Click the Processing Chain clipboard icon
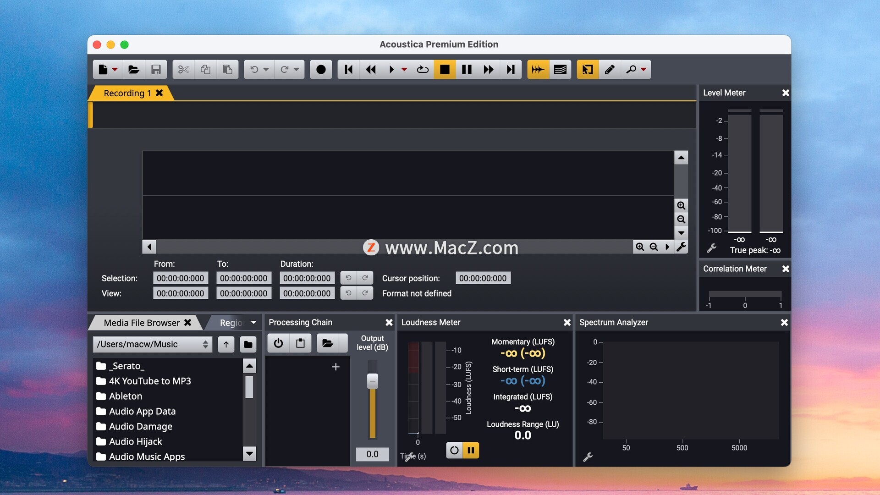The height and width of the screenshot is (495, 880). 300,343
